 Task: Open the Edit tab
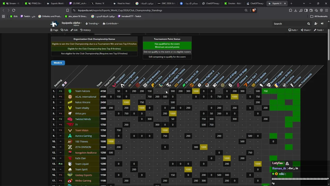pyautogui.click(x=74, y=30)
